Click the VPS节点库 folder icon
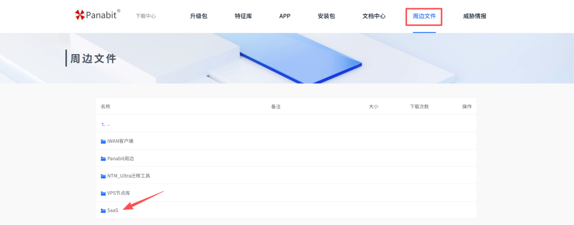Viewport: 574px width, 225px height. click(x=103, y=193)
